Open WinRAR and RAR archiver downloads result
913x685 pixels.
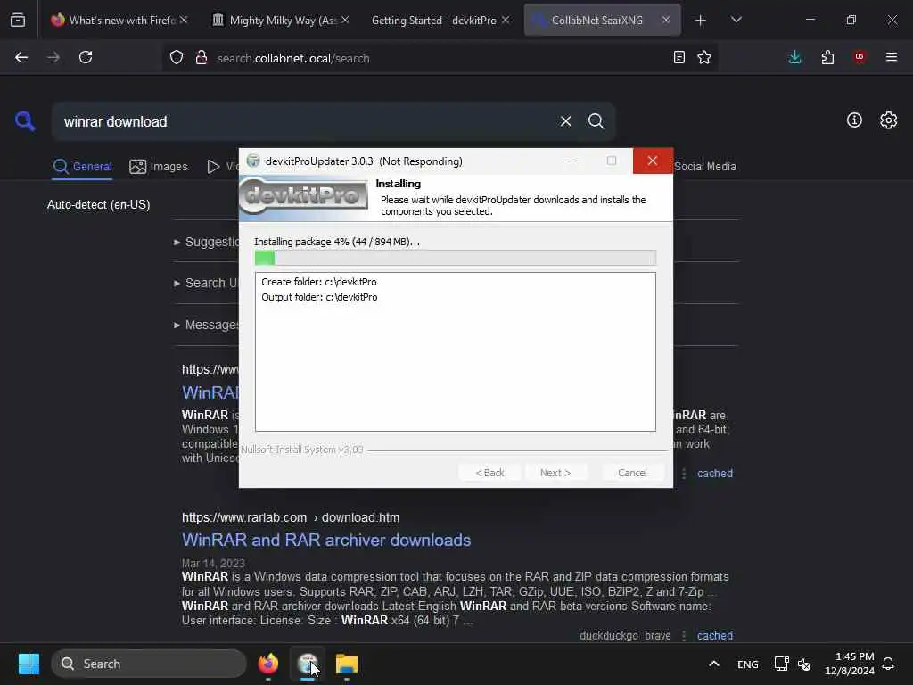coord(326,540)
